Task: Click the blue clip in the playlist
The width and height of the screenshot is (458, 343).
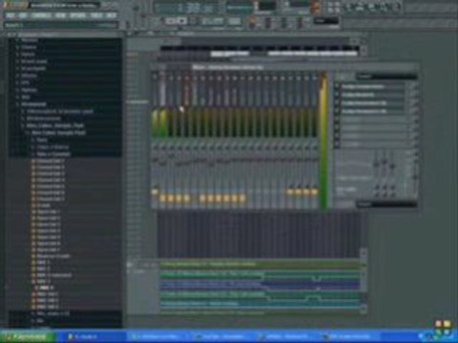Action: [x=260, y=285]
